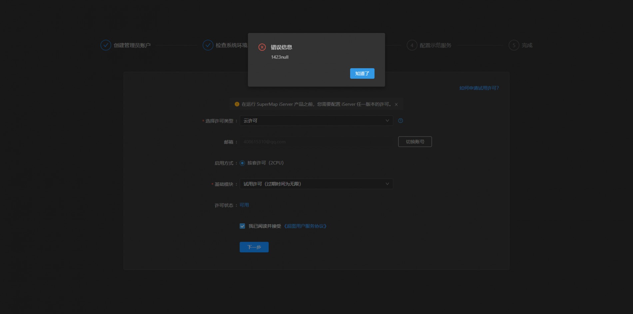Click the checkmark icon for 检查系统环境 step
This screenshot has width=633, height=314.
pos(208,45)
